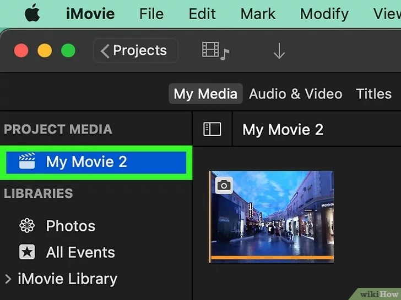Open the Edit menu

[202, 14]
